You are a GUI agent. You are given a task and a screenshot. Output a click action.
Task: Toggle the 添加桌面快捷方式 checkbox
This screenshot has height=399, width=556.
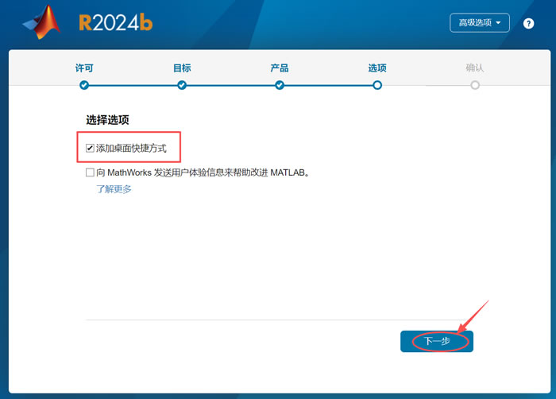[x=91, y=149]
